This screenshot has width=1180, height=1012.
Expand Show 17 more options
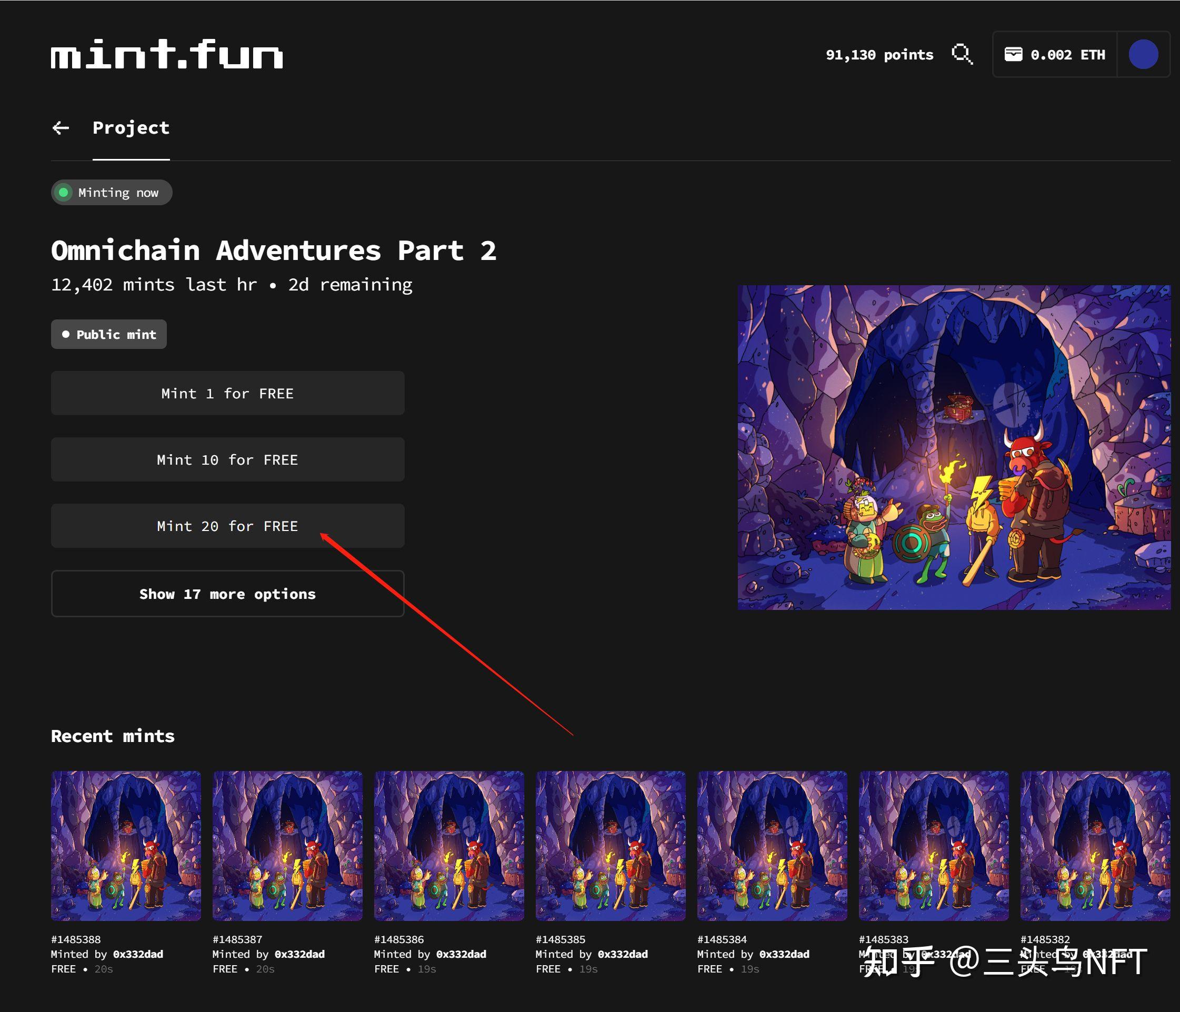(x=227, y=594)
